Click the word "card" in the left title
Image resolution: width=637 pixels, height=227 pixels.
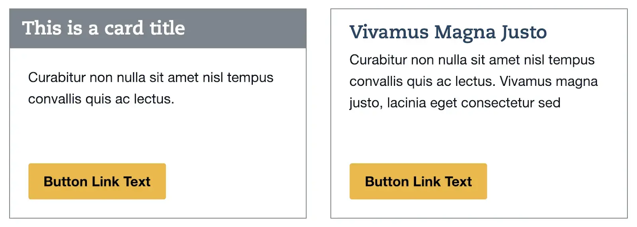click(124, 28)
